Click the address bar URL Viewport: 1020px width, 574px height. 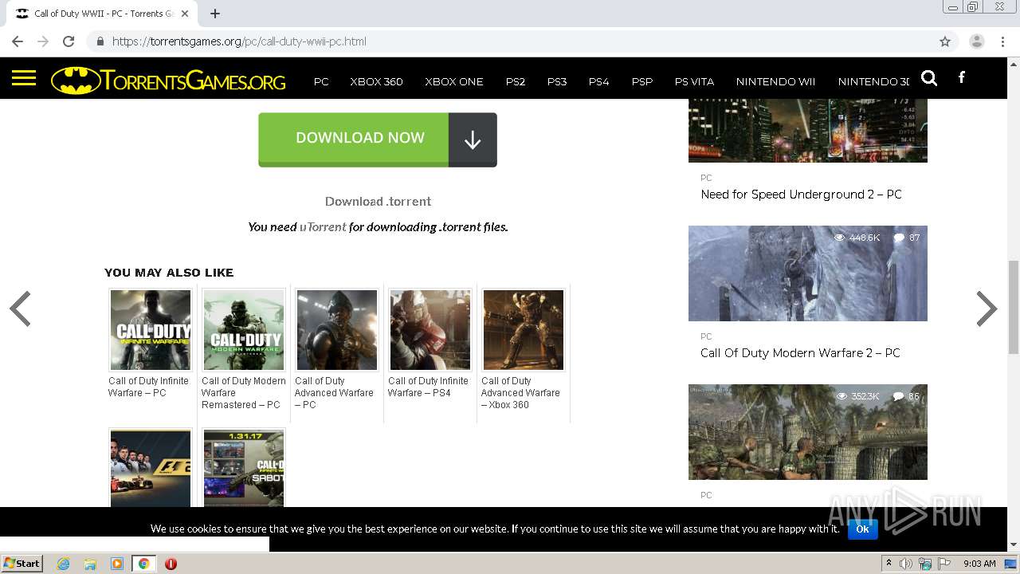point(239,41)
